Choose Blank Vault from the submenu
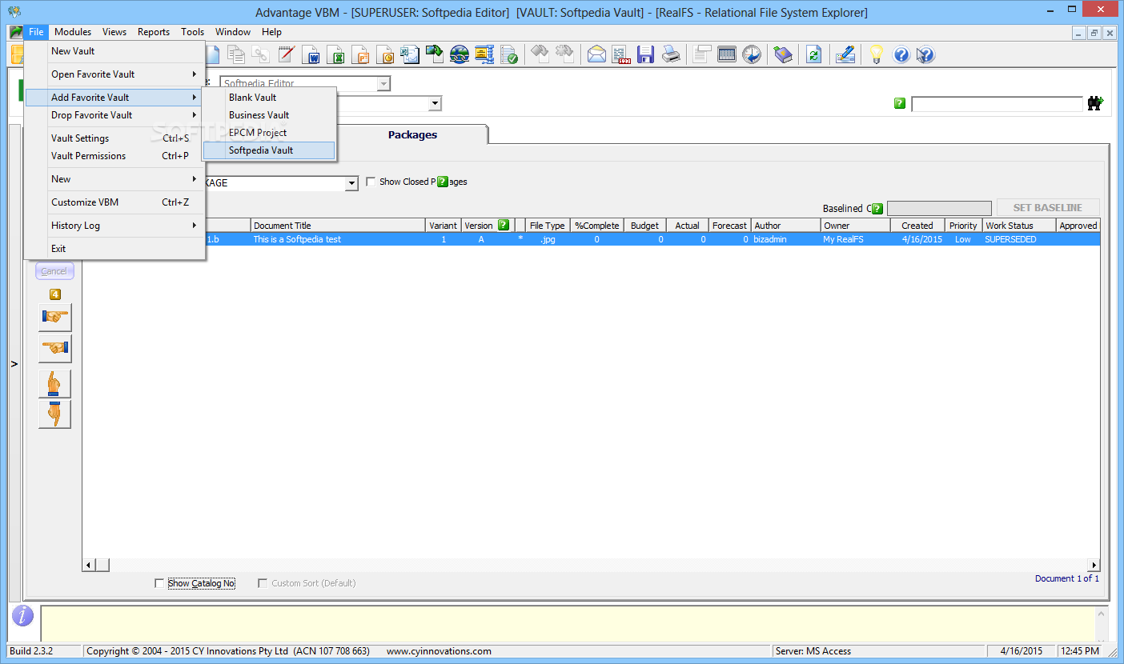Image resolution: width=1124 pixels, height=664 pixels. (x=269, y=98)
